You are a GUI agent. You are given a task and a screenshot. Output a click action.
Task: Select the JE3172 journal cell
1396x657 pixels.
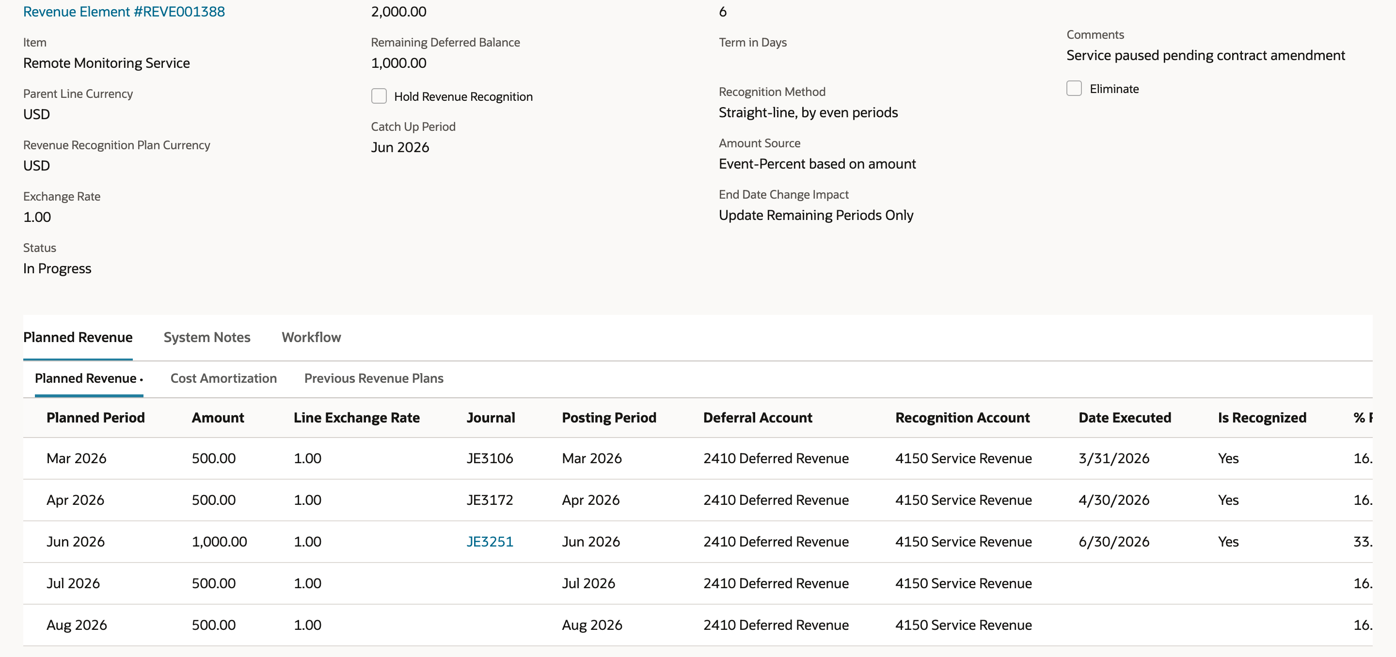coord(490,500)
